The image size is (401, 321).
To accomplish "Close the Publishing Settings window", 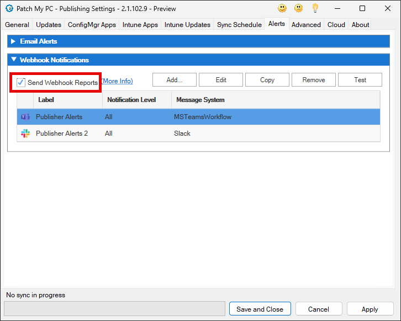I will 387,8.
